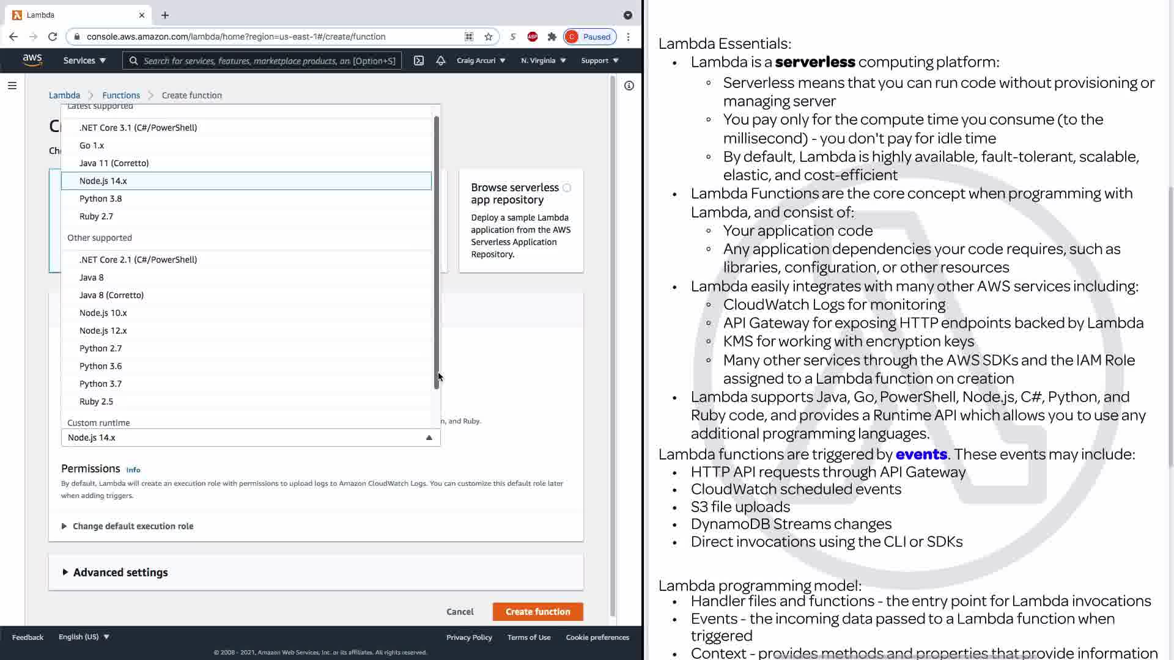1174x660 pixels.
Task: Select Browse serverless app repository radio button
Action: (567, 188)
